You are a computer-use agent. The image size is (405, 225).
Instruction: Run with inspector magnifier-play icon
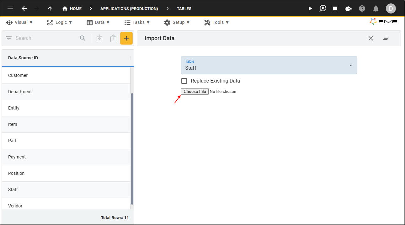(x=322, y=8)
